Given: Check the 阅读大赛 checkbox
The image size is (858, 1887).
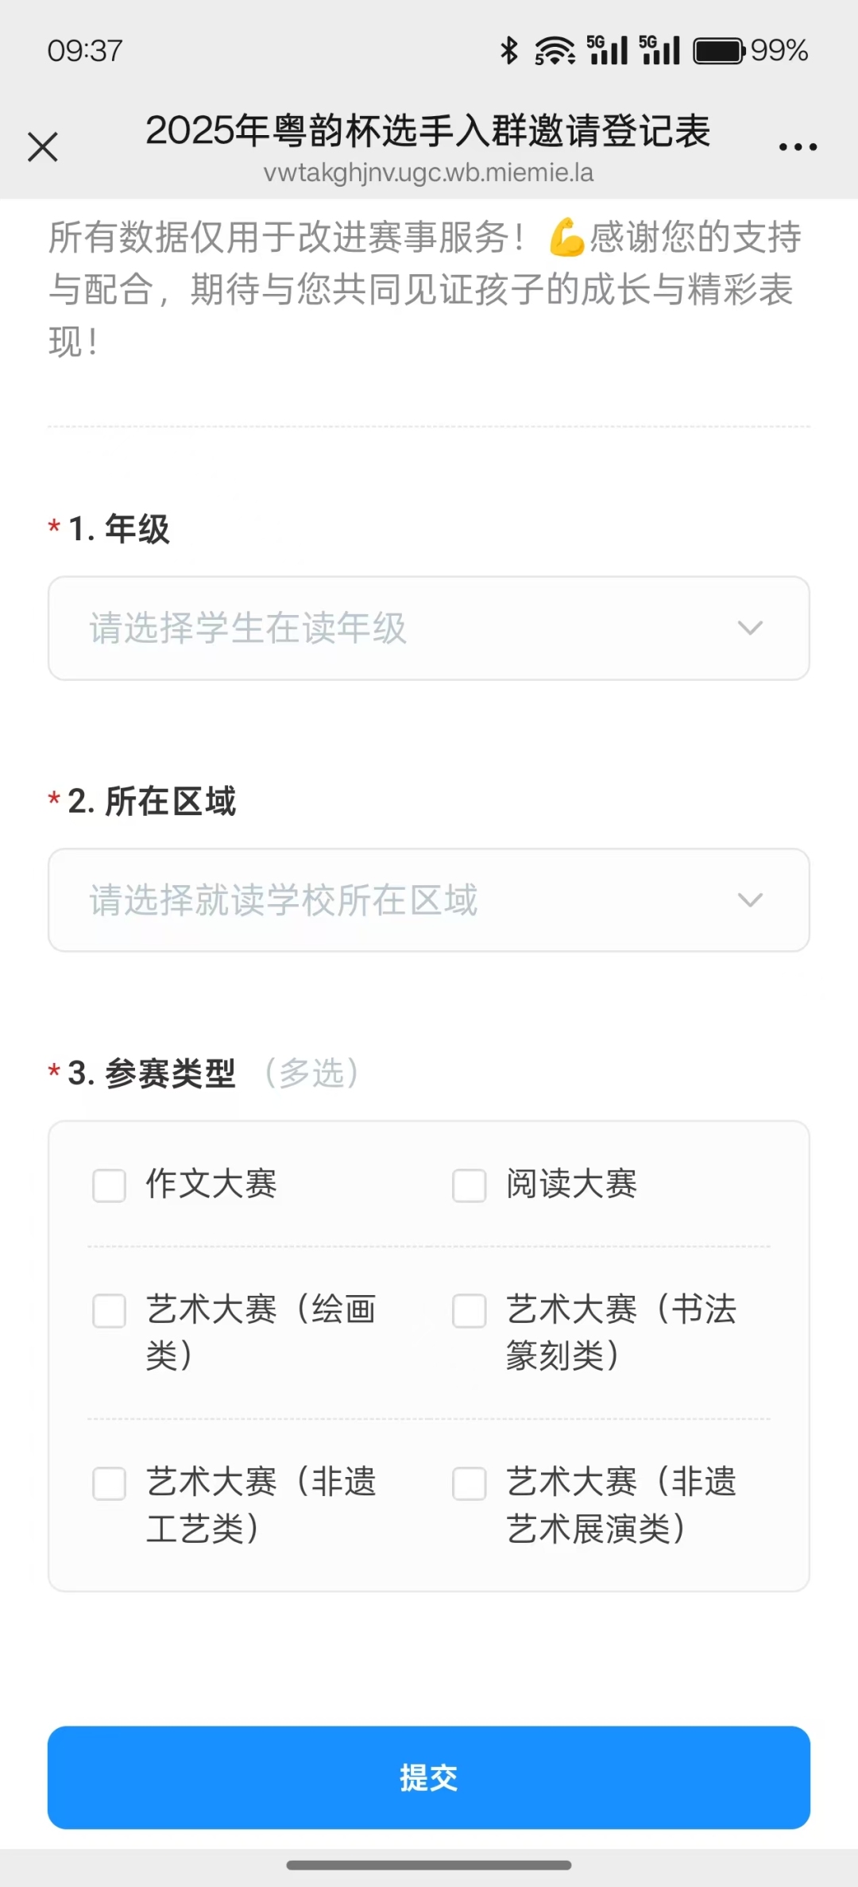Looking at the screenshot, I should coord(470,1185).
